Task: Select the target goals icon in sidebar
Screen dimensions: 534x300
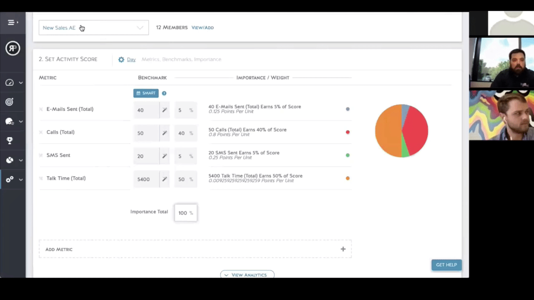Action: [x=9, y=102]
